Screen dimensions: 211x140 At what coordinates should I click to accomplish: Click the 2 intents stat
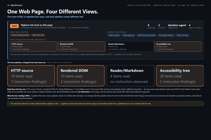coord(162,26)
